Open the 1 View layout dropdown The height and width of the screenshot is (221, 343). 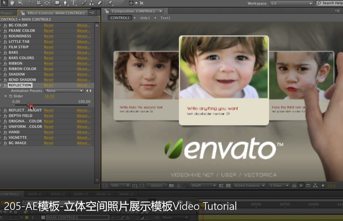coord(279,185)
